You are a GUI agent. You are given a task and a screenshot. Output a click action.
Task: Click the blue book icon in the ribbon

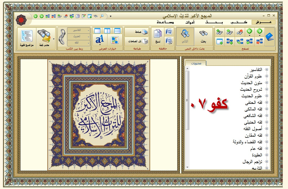[269, 37]
